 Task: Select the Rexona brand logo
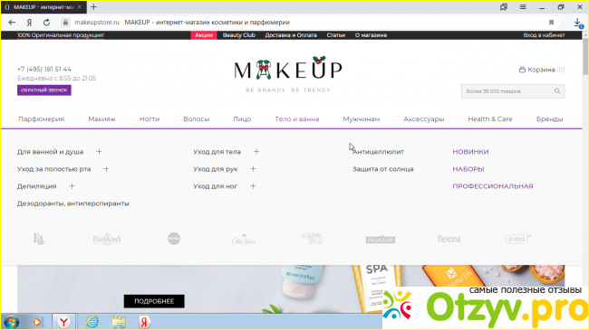click(x=449, y=239)
